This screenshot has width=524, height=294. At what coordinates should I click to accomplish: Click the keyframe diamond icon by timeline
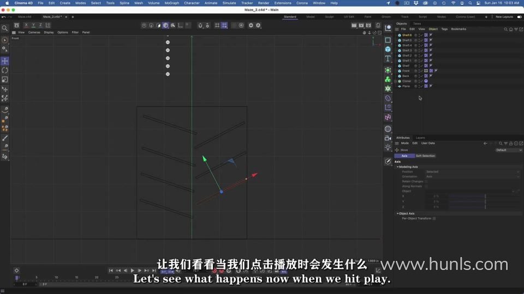pyautogui.click(x=16, y=271)
